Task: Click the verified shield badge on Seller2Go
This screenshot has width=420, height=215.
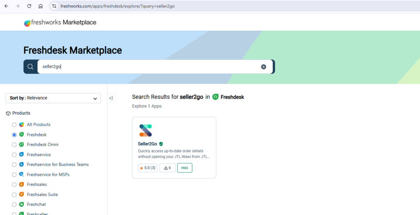Action: pyautogui.click(x=161, y=144)
